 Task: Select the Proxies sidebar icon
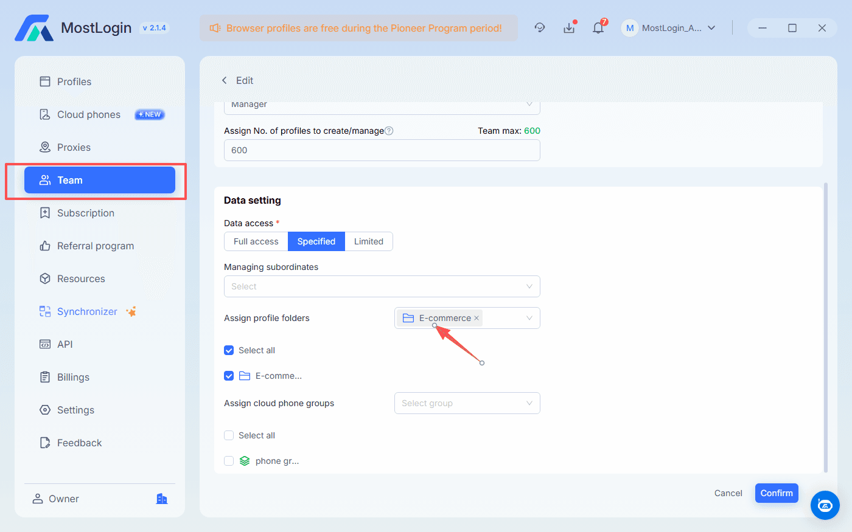tap(73, 147)
